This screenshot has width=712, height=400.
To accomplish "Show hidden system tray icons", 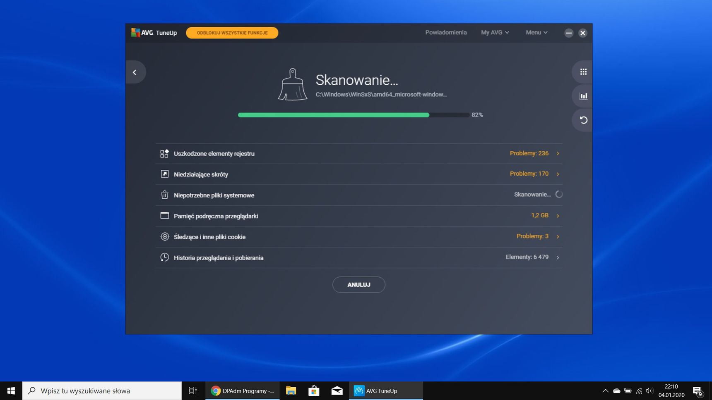I will point(605,390).
